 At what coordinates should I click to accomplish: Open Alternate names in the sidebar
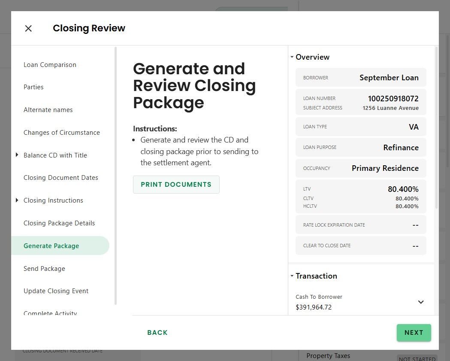tap(48, 110)
